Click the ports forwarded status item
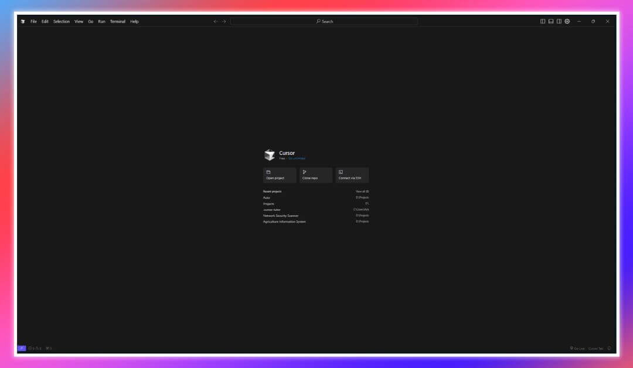 [x=49, y=348]
